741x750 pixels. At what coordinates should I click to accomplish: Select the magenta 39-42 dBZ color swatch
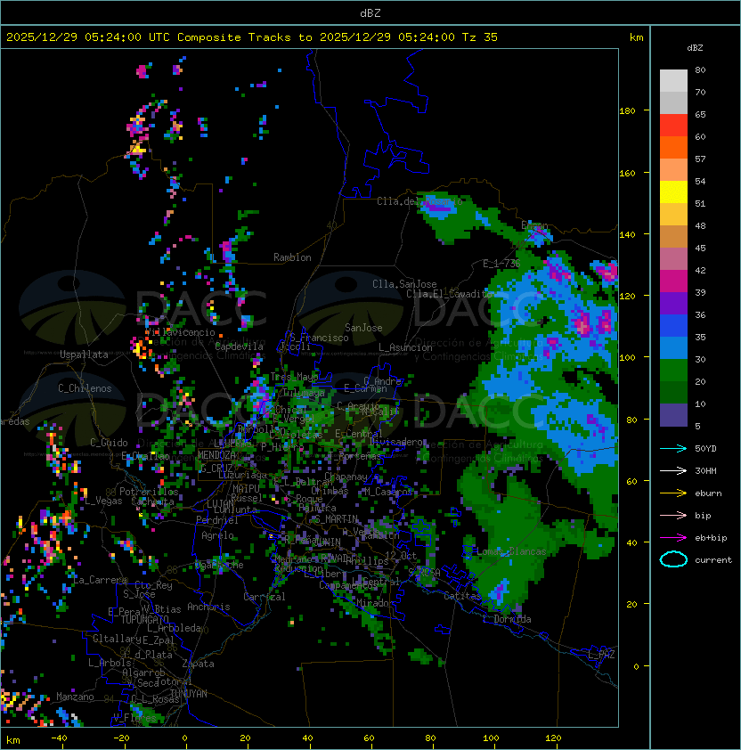click(673, 281)
